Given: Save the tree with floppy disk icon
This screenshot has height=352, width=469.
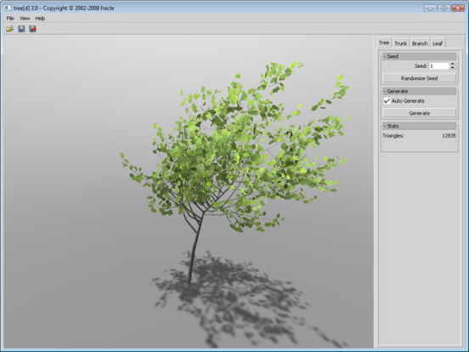Looking at the screenshot, I should coord(21,29).
